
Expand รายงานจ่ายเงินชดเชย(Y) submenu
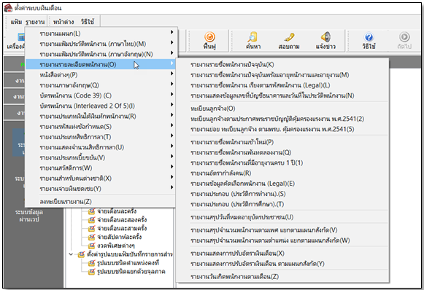[x=101, y=189]
